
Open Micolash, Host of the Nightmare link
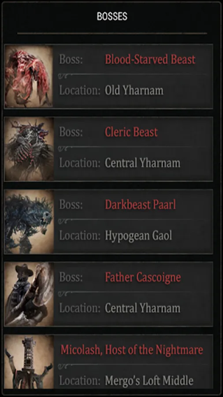coord(132,350)
